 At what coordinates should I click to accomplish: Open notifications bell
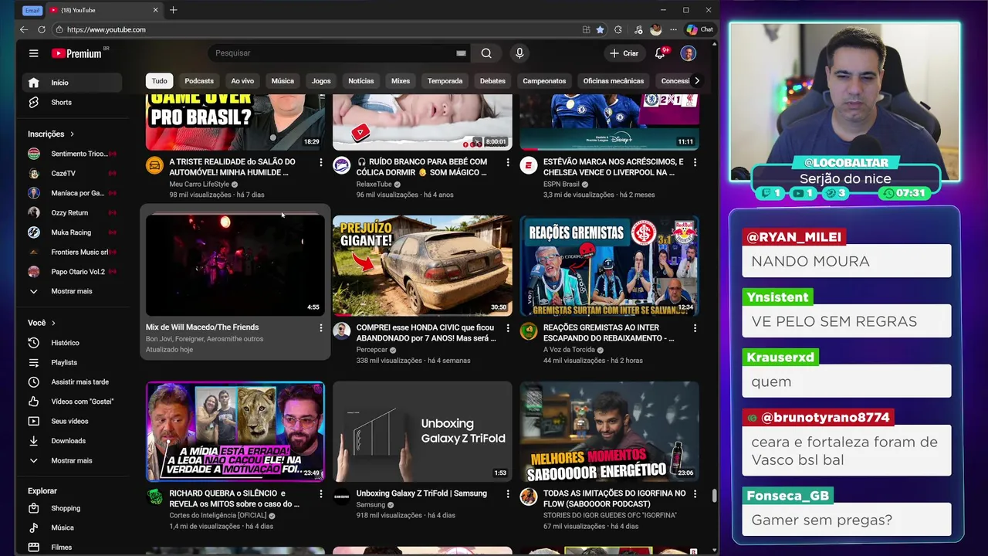(x=660, y=53)
